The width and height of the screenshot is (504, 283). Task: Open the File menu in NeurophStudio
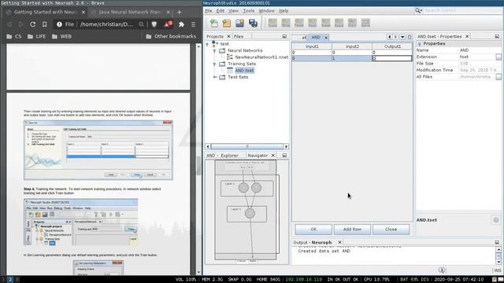208,11
